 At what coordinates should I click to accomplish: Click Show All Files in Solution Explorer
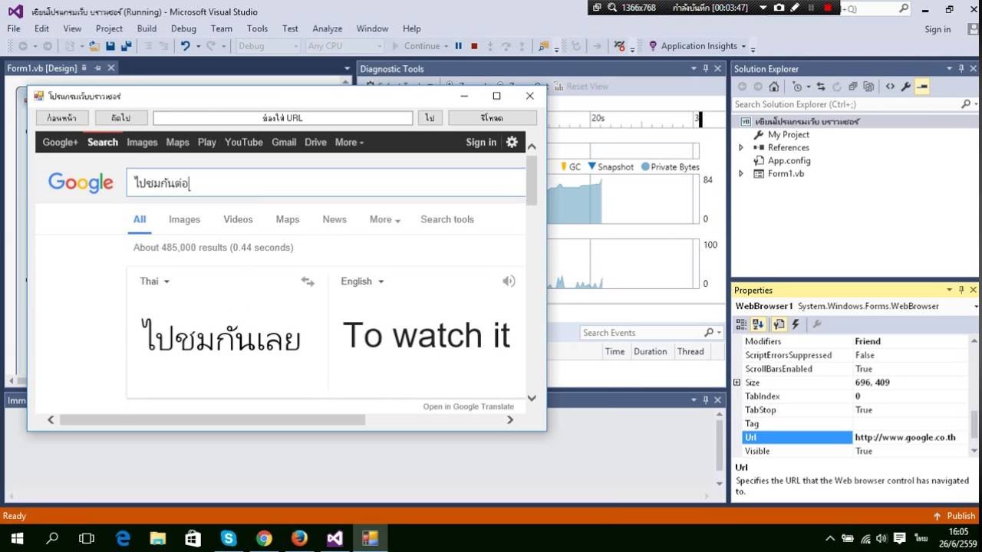(868, 87)
